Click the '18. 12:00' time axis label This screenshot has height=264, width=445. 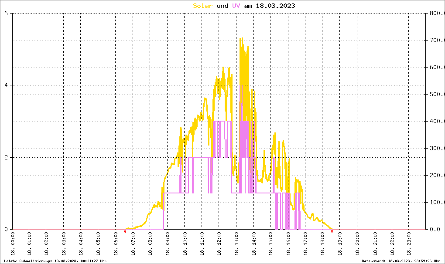point(219,244)
